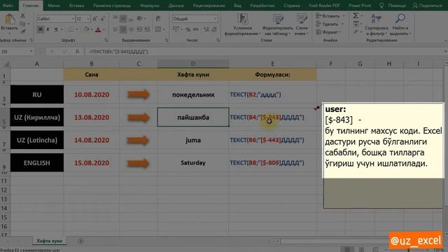Open the Borders dropdown arrow
Image resolution: width=448 pixels, height=252 pixels.
pos(77,29)
